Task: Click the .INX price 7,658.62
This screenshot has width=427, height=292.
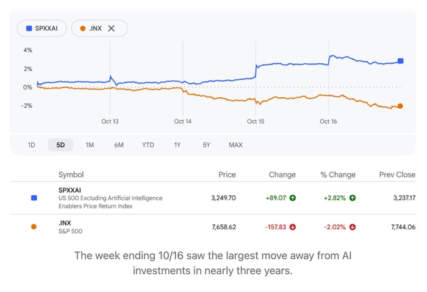Action: coord(224,227)
